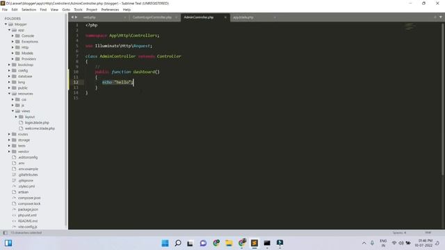The image size is (445, 250).
Task: Go to next tab with right arrow
Action: (x=76, y=17)
